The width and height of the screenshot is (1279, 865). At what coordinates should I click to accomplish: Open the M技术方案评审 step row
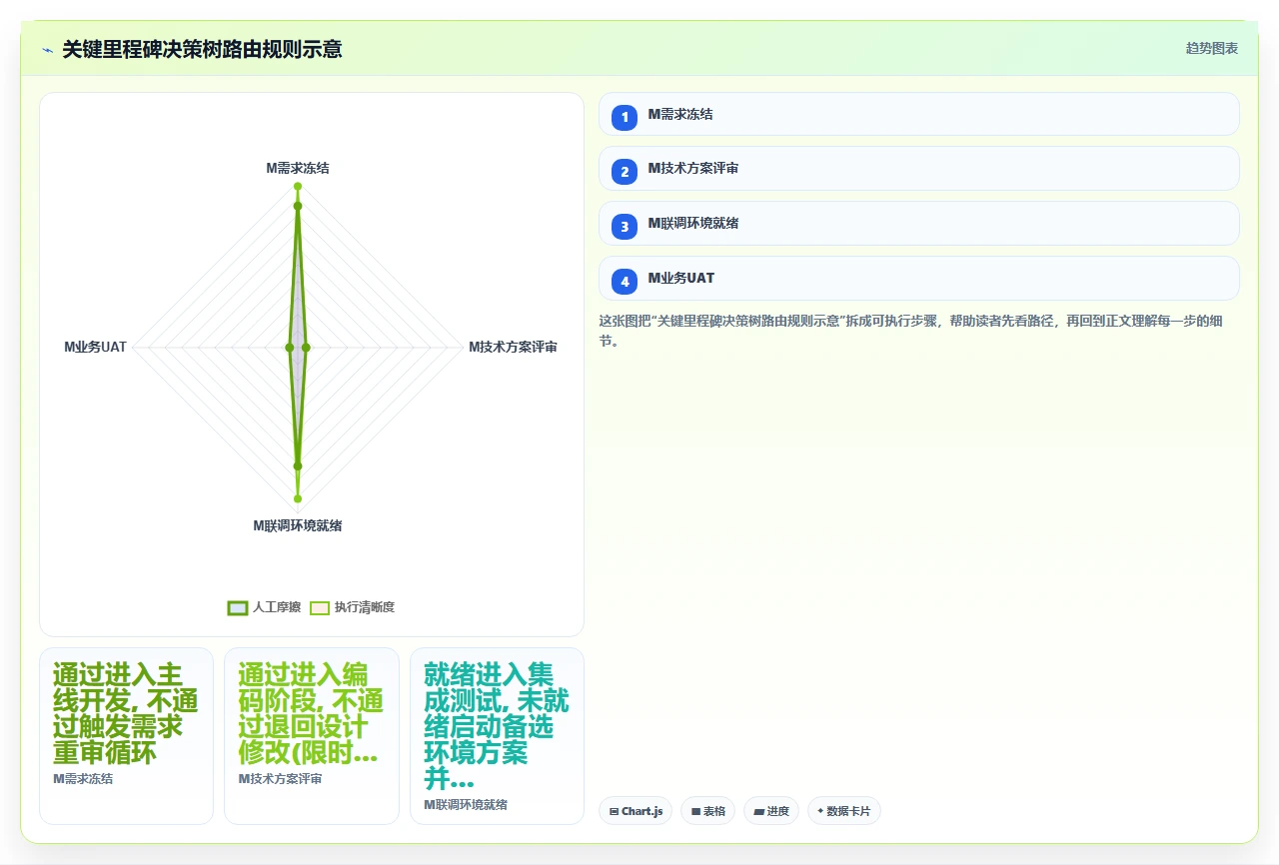tap(918, 169)
